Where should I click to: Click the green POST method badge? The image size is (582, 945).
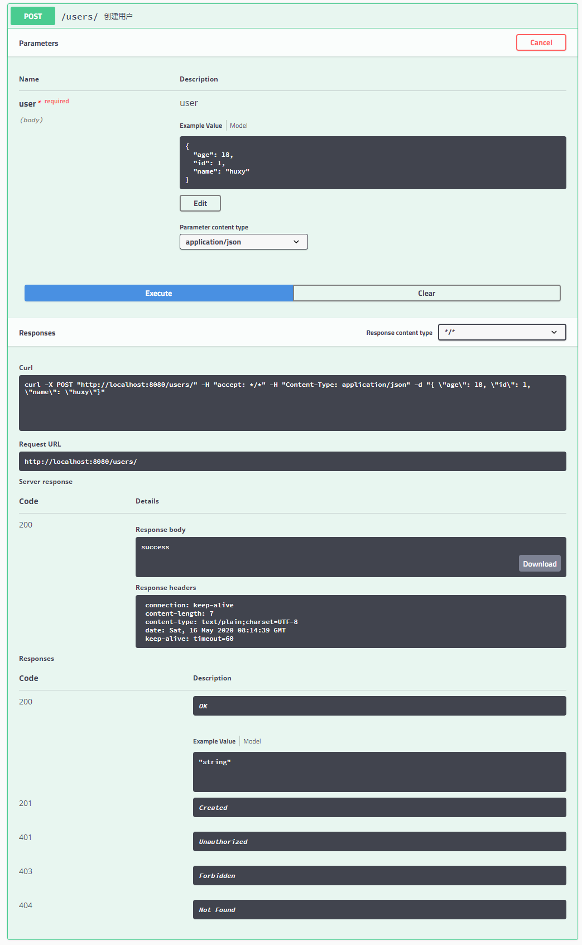[x=33, y=16]
